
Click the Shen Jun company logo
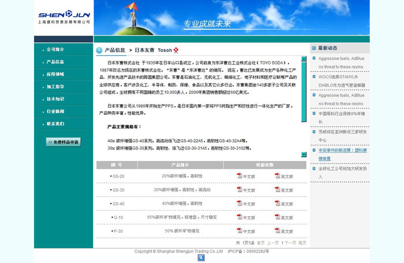pos(64,17)
